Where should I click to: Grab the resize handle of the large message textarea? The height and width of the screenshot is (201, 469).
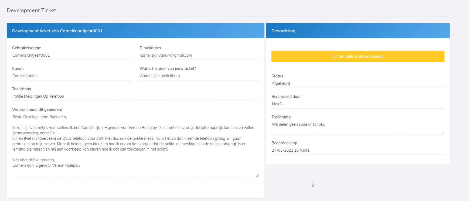coord(257,176)
